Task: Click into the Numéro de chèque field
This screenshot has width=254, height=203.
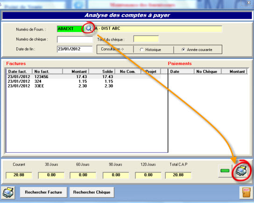Action: pos(75,39)
